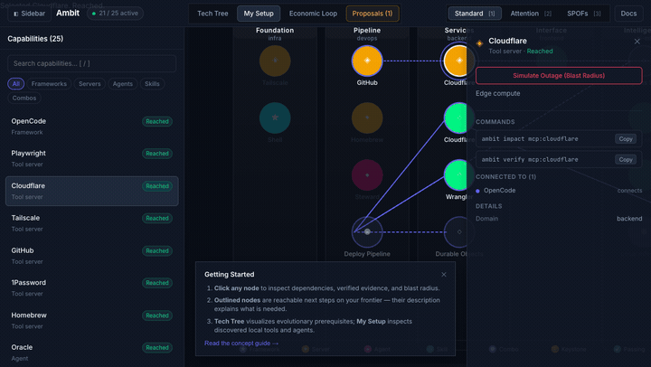Select Tailscale in capabilities list
651x367 pixels.
coord(91,223)
